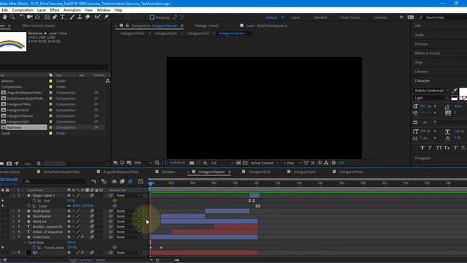Expand the RedFlasher layer properties
This screenshot has width=467, height=263.
click(13, 211)
